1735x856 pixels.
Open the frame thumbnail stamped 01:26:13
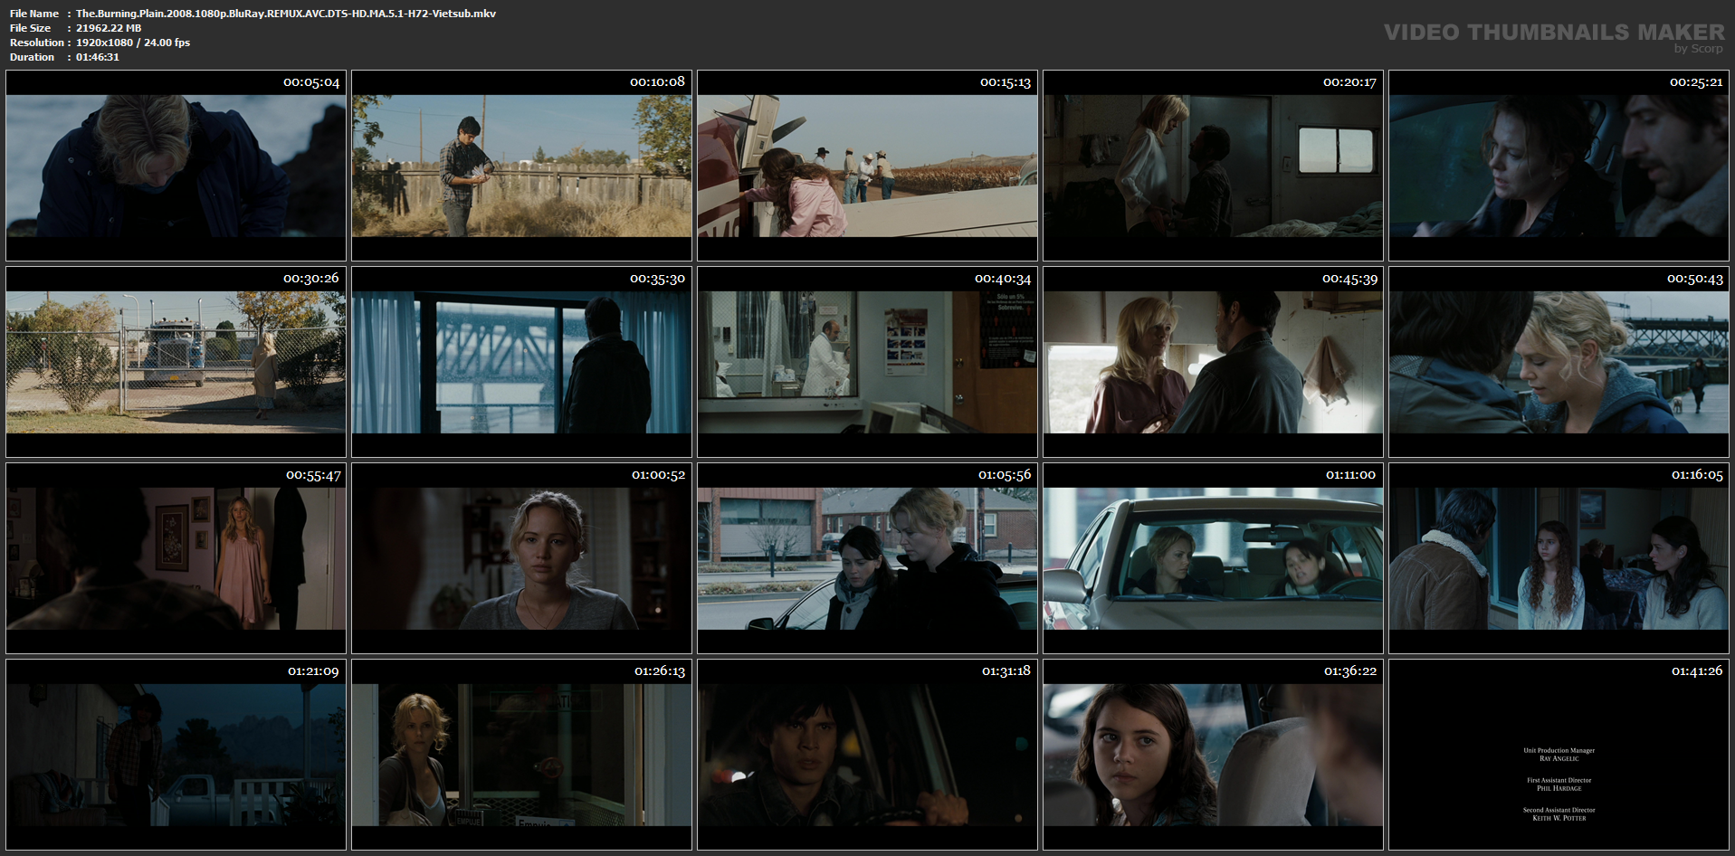tap(521, 755)
